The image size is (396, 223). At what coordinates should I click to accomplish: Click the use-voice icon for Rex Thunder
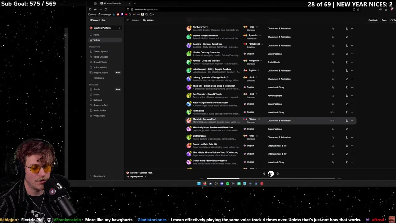point(347,96)
